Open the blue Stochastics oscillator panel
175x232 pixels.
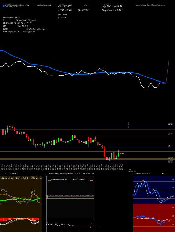154,190
